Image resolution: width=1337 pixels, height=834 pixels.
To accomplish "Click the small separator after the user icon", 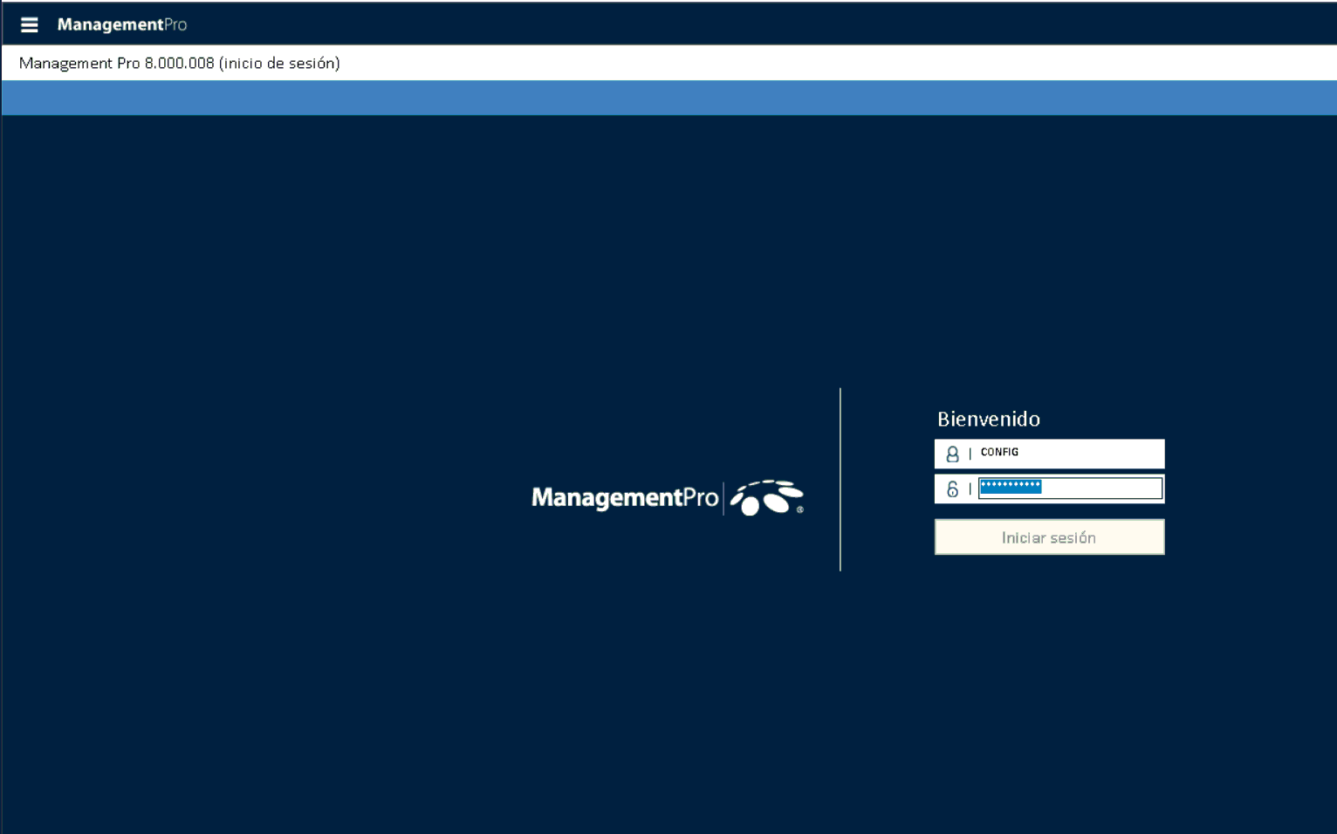I will [x=970, y=454].
